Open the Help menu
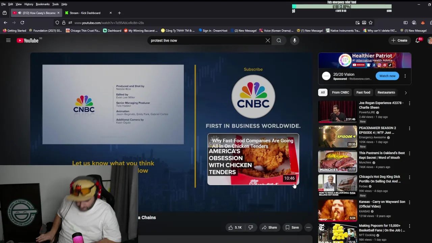 [64, 4]
